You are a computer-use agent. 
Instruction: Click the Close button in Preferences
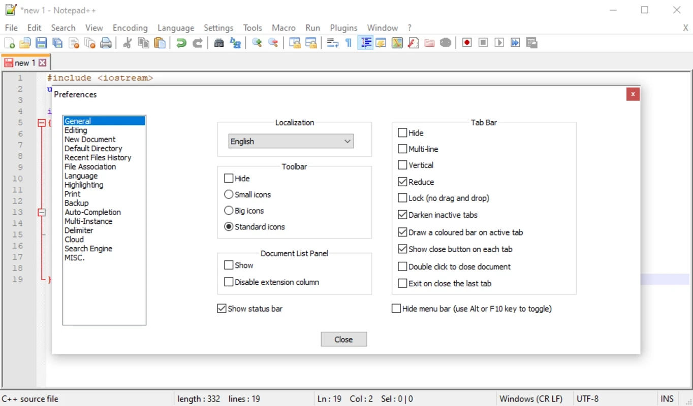click(343, 340)
